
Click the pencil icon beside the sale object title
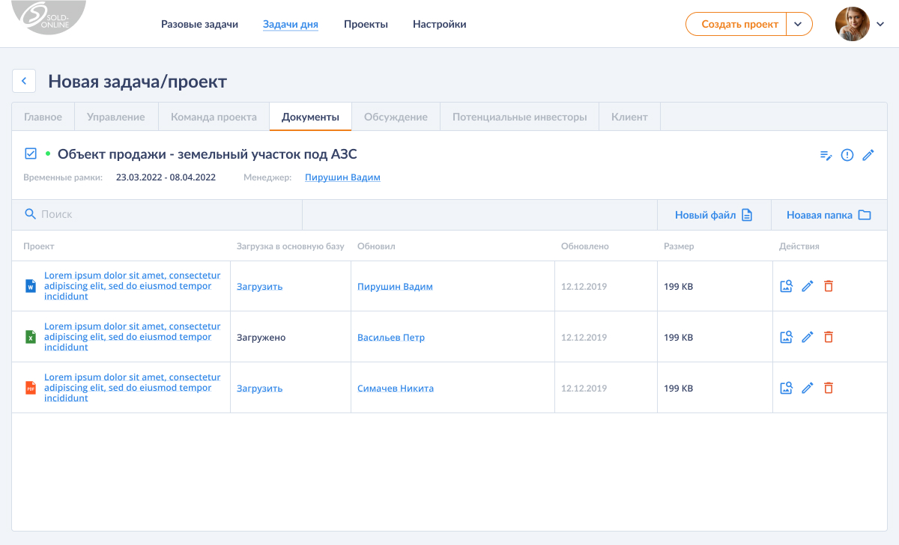[868, 155]
